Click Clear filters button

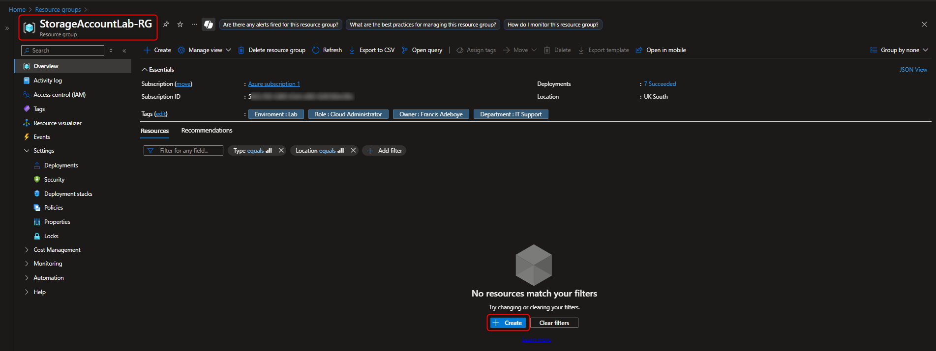(x=554, y=323)
